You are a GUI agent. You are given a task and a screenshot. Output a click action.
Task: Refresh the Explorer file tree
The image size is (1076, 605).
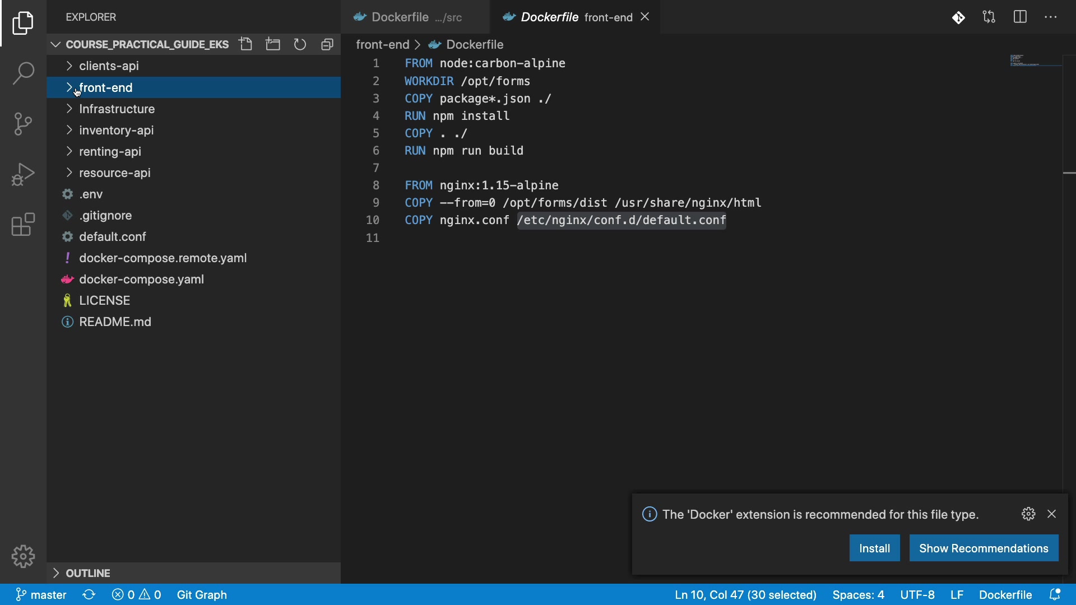(x=300, y=44)
